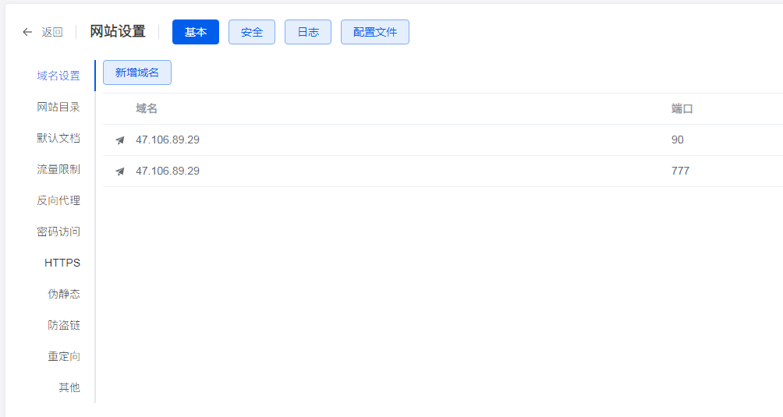
Task: Open 流量限制 sidebar item
Action: pos(58,169)
